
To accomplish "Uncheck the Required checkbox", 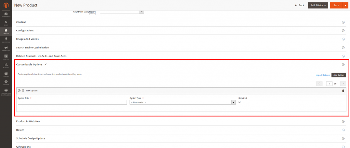I will click(240, 102).
